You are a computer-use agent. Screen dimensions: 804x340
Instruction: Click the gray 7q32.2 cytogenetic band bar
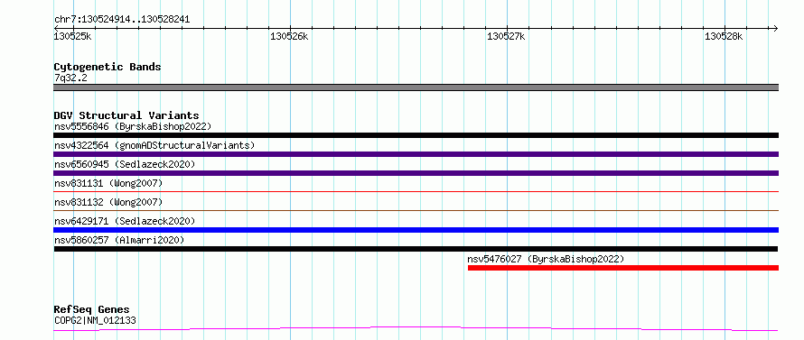(x=416, y=87)
